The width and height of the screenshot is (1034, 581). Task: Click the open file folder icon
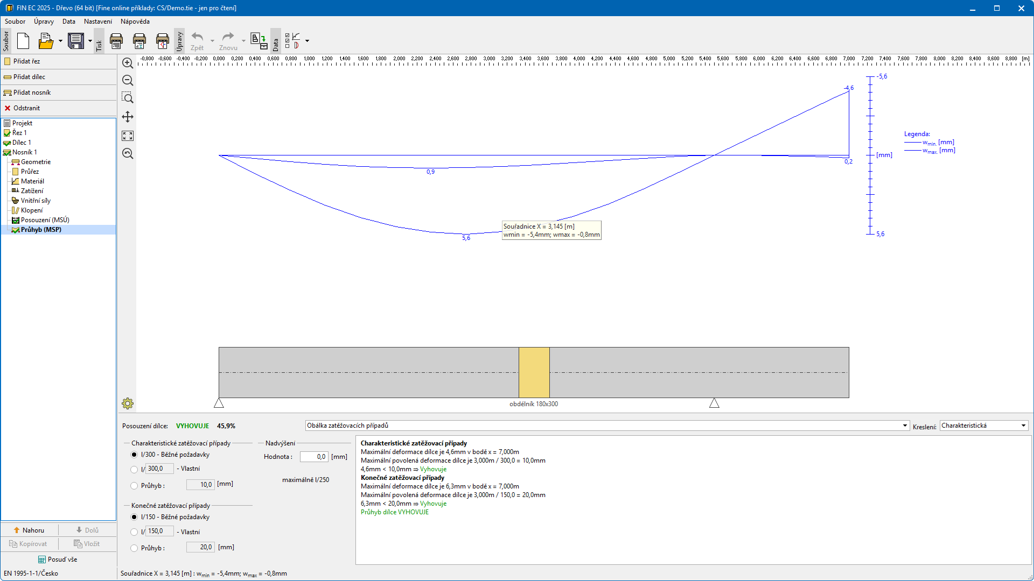click(x=46, y=41)
